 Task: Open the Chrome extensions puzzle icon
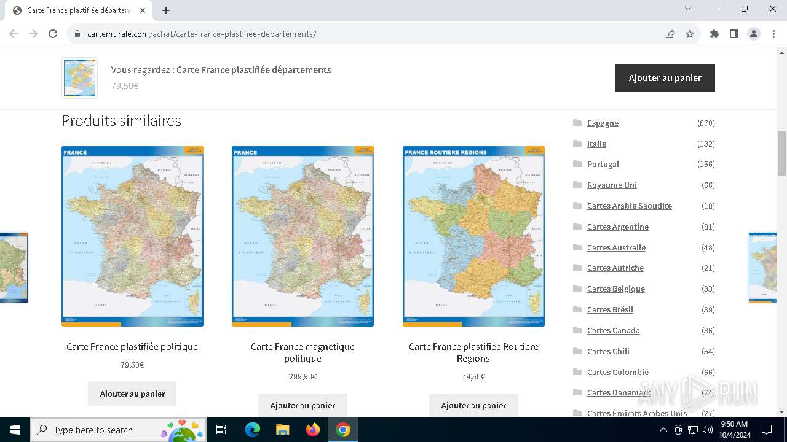[714, 34]
